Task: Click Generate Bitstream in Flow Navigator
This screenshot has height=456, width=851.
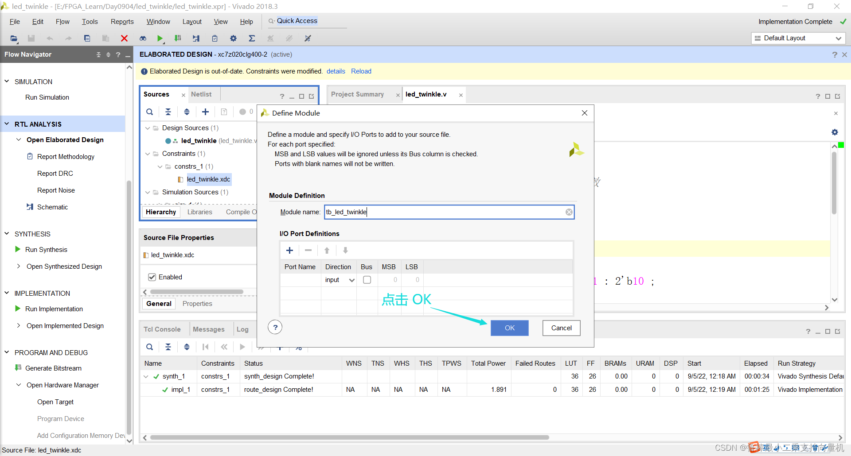Action: click(x=53, y=368)
